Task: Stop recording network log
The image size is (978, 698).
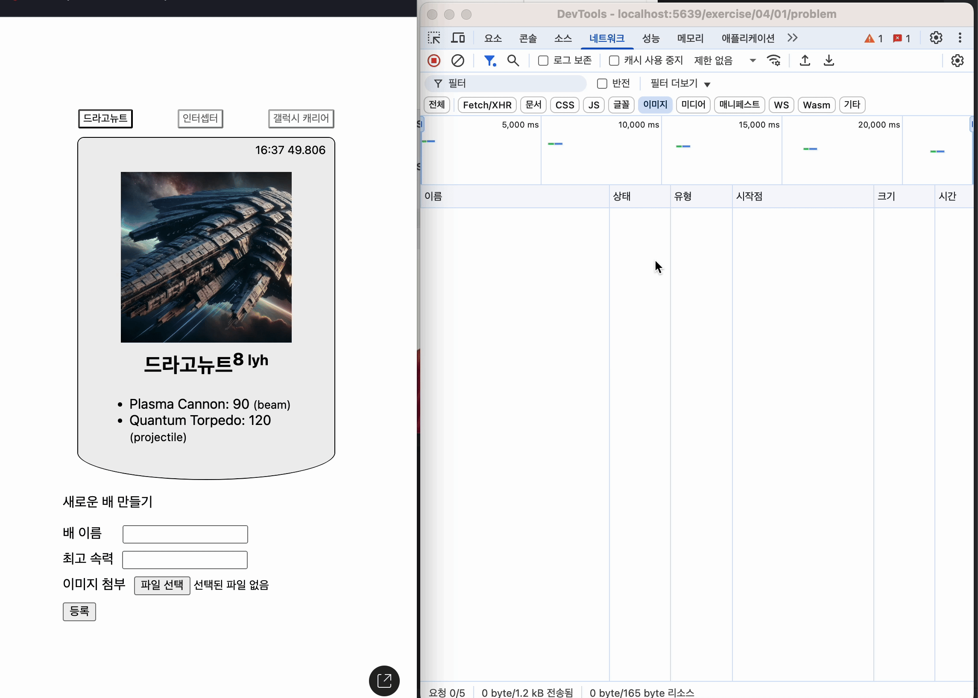Action: click(x=434, y=61)
